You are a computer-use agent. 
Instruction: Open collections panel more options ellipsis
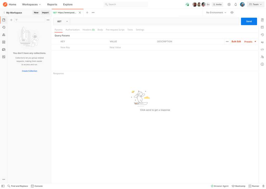48,20
